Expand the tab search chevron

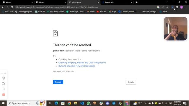tap(167, 2)
